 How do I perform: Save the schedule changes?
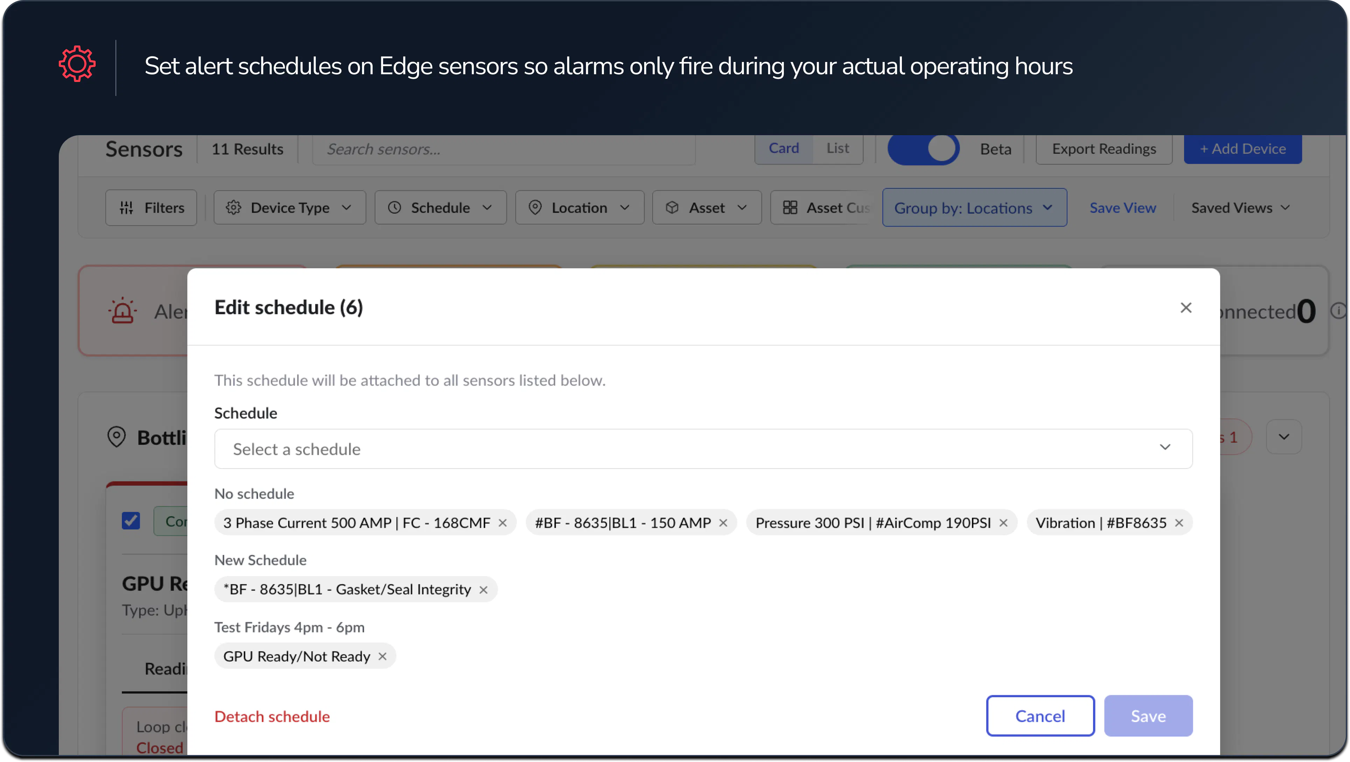click(1148, 716)
